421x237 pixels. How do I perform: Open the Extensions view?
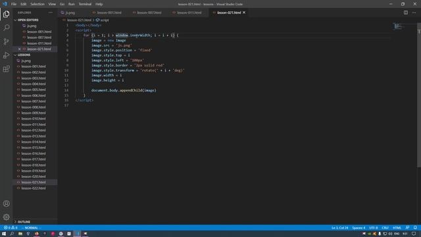pos(6,68)
